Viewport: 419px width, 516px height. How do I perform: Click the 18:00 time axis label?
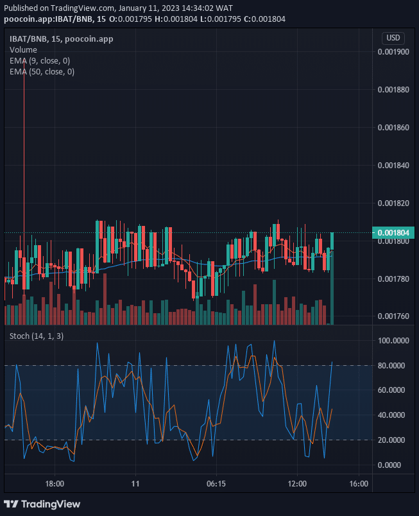click(55, 484)
